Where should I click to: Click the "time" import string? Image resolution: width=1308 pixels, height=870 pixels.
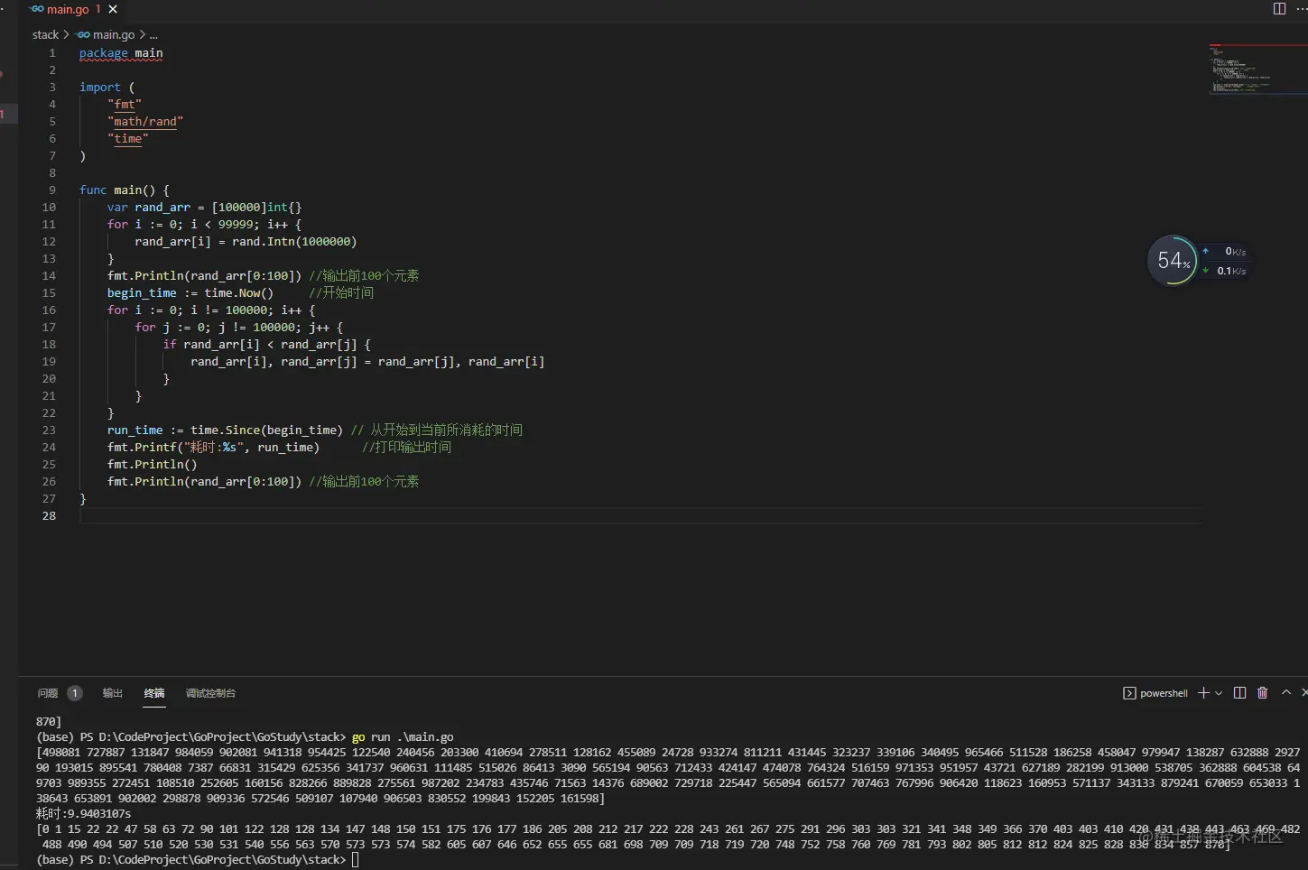pos(128,139)
